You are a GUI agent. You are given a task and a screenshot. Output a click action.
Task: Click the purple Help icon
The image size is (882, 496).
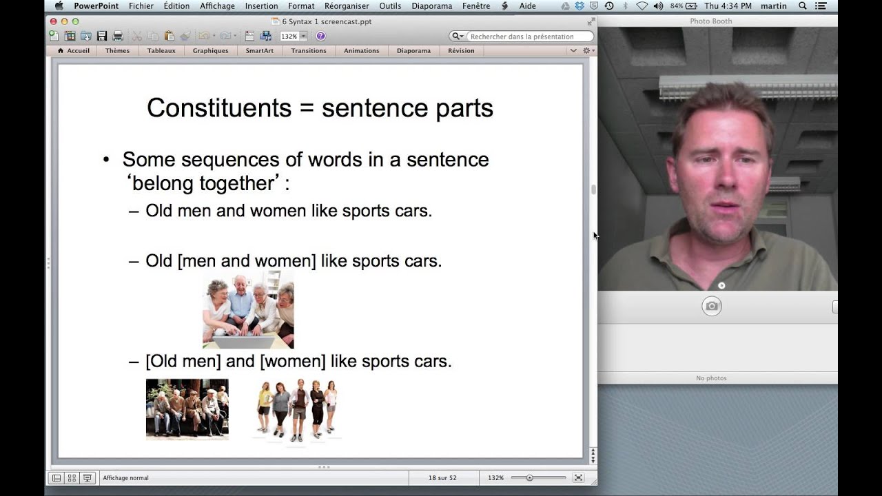click(x=320, y=36)
